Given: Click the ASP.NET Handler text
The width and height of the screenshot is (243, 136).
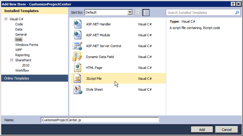Looking at the screenshot, I should (x=98, y=24).
